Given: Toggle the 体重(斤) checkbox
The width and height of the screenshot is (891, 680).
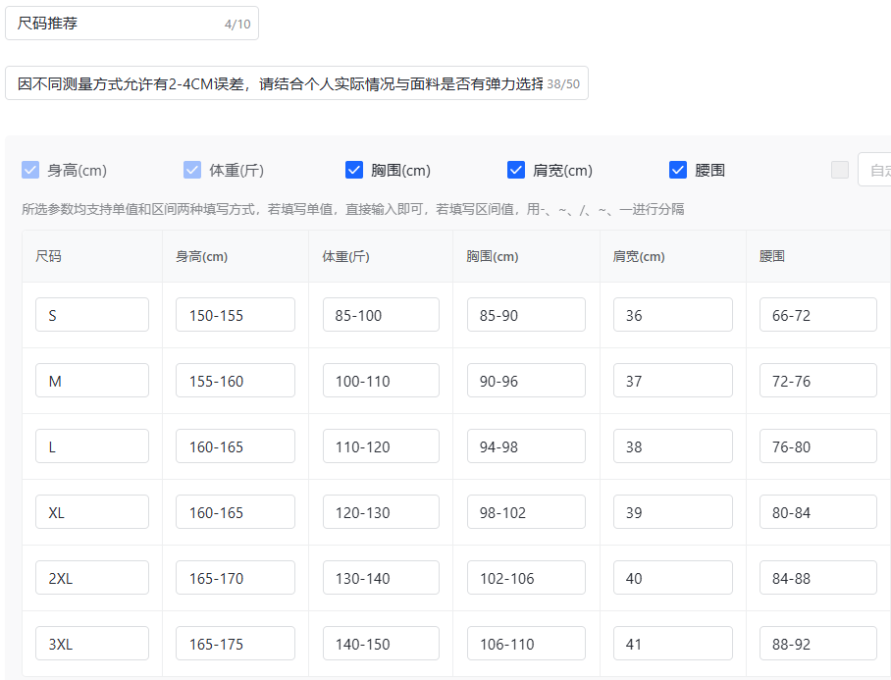Looking at the screenshot, I should pos(192,170).
